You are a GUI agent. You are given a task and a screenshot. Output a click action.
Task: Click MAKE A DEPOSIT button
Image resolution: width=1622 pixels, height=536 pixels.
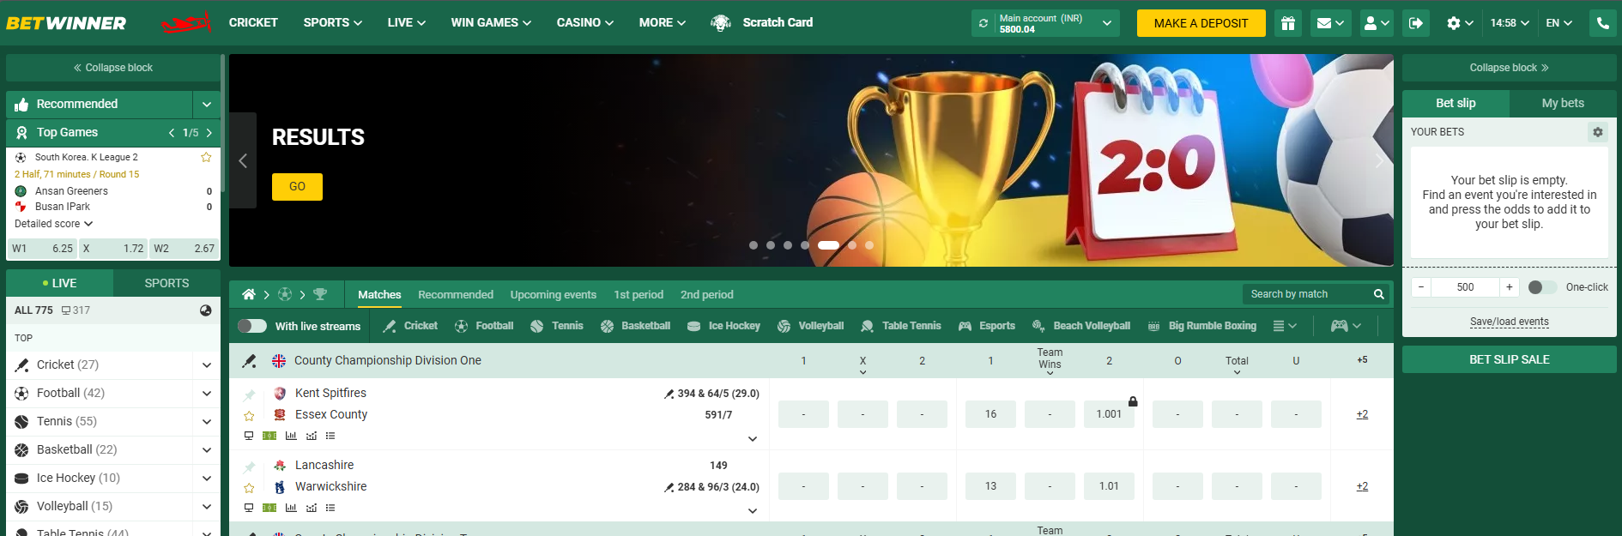click(1201, 23)
